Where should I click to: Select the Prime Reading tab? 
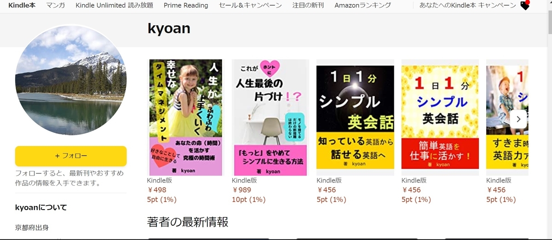186,6
